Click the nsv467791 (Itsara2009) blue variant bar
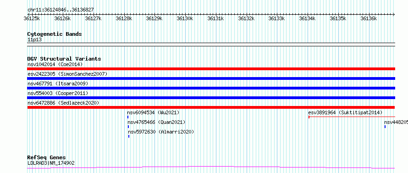 pos(211,88)
